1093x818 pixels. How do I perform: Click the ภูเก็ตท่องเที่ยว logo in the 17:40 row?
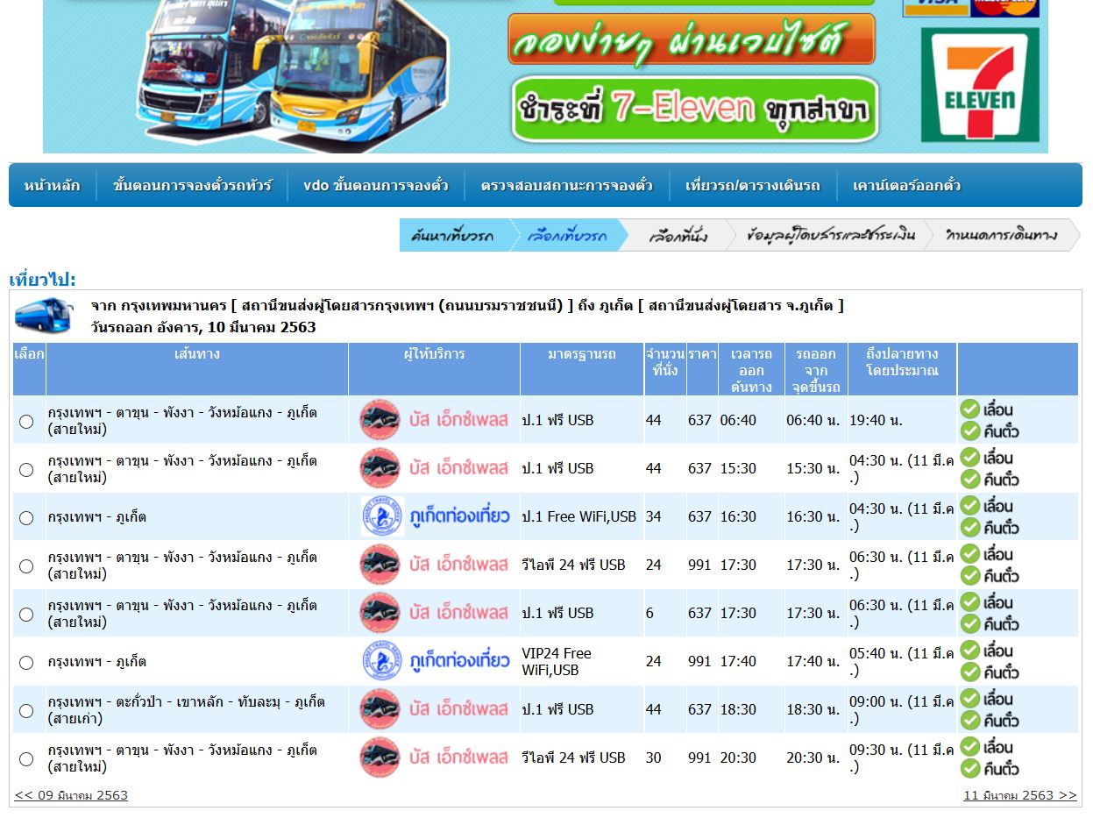pos(434,661)
